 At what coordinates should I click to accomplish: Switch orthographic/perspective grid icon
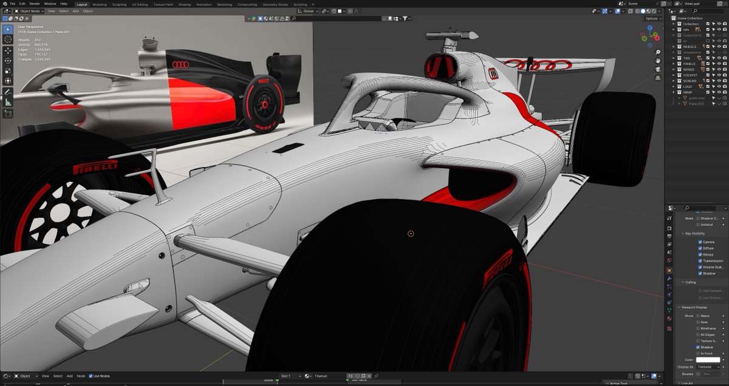658,78
